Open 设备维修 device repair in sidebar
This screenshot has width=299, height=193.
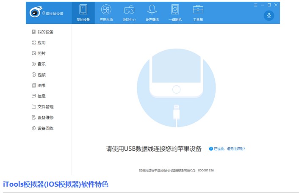[43, 117]
